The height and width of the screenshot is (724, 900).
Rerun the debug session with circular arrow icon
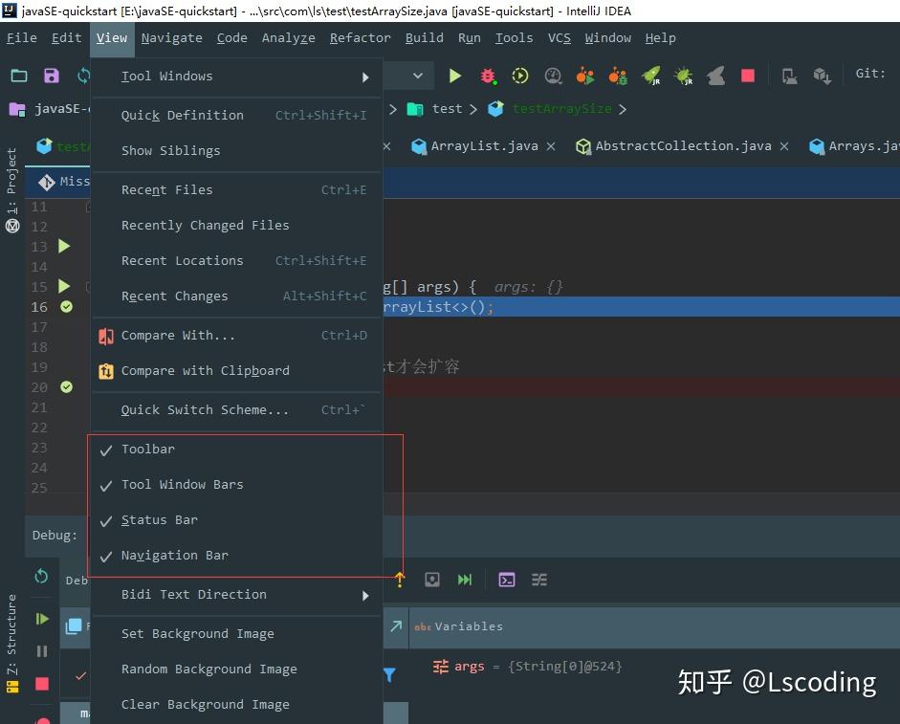coord(41,578)
